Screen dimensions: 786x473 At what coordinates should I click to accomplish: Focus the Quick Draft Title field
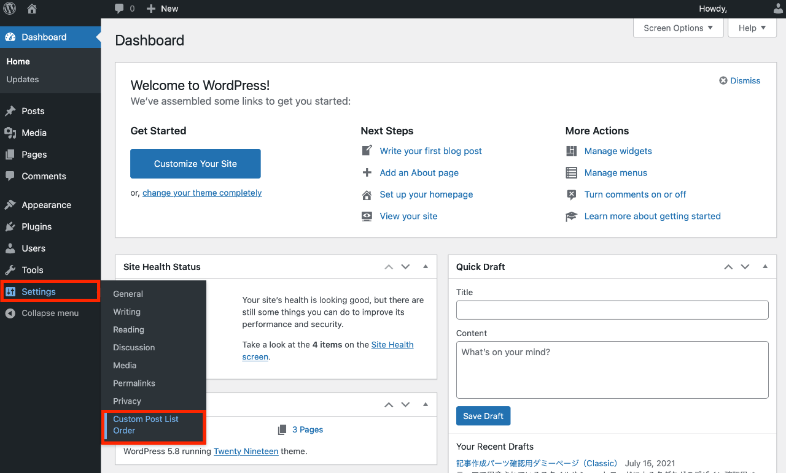[612, 310]
